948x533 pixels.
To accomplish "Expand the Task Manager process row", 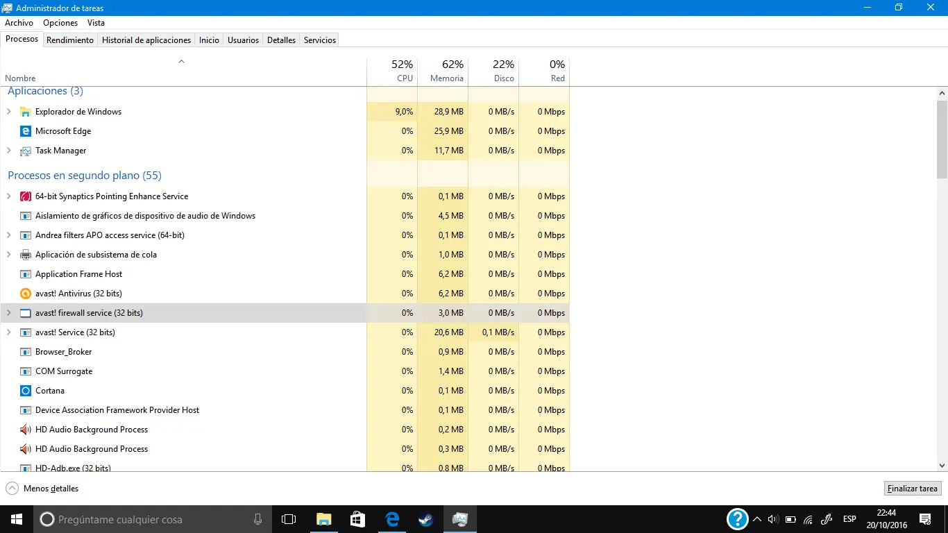I will pyautogui.click(x=9, y=151).
